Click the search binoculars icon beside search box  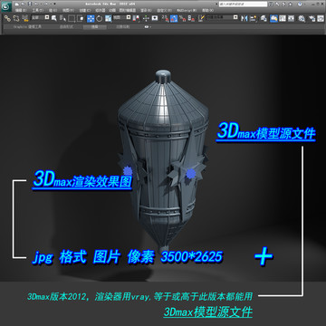click(271, 4)
